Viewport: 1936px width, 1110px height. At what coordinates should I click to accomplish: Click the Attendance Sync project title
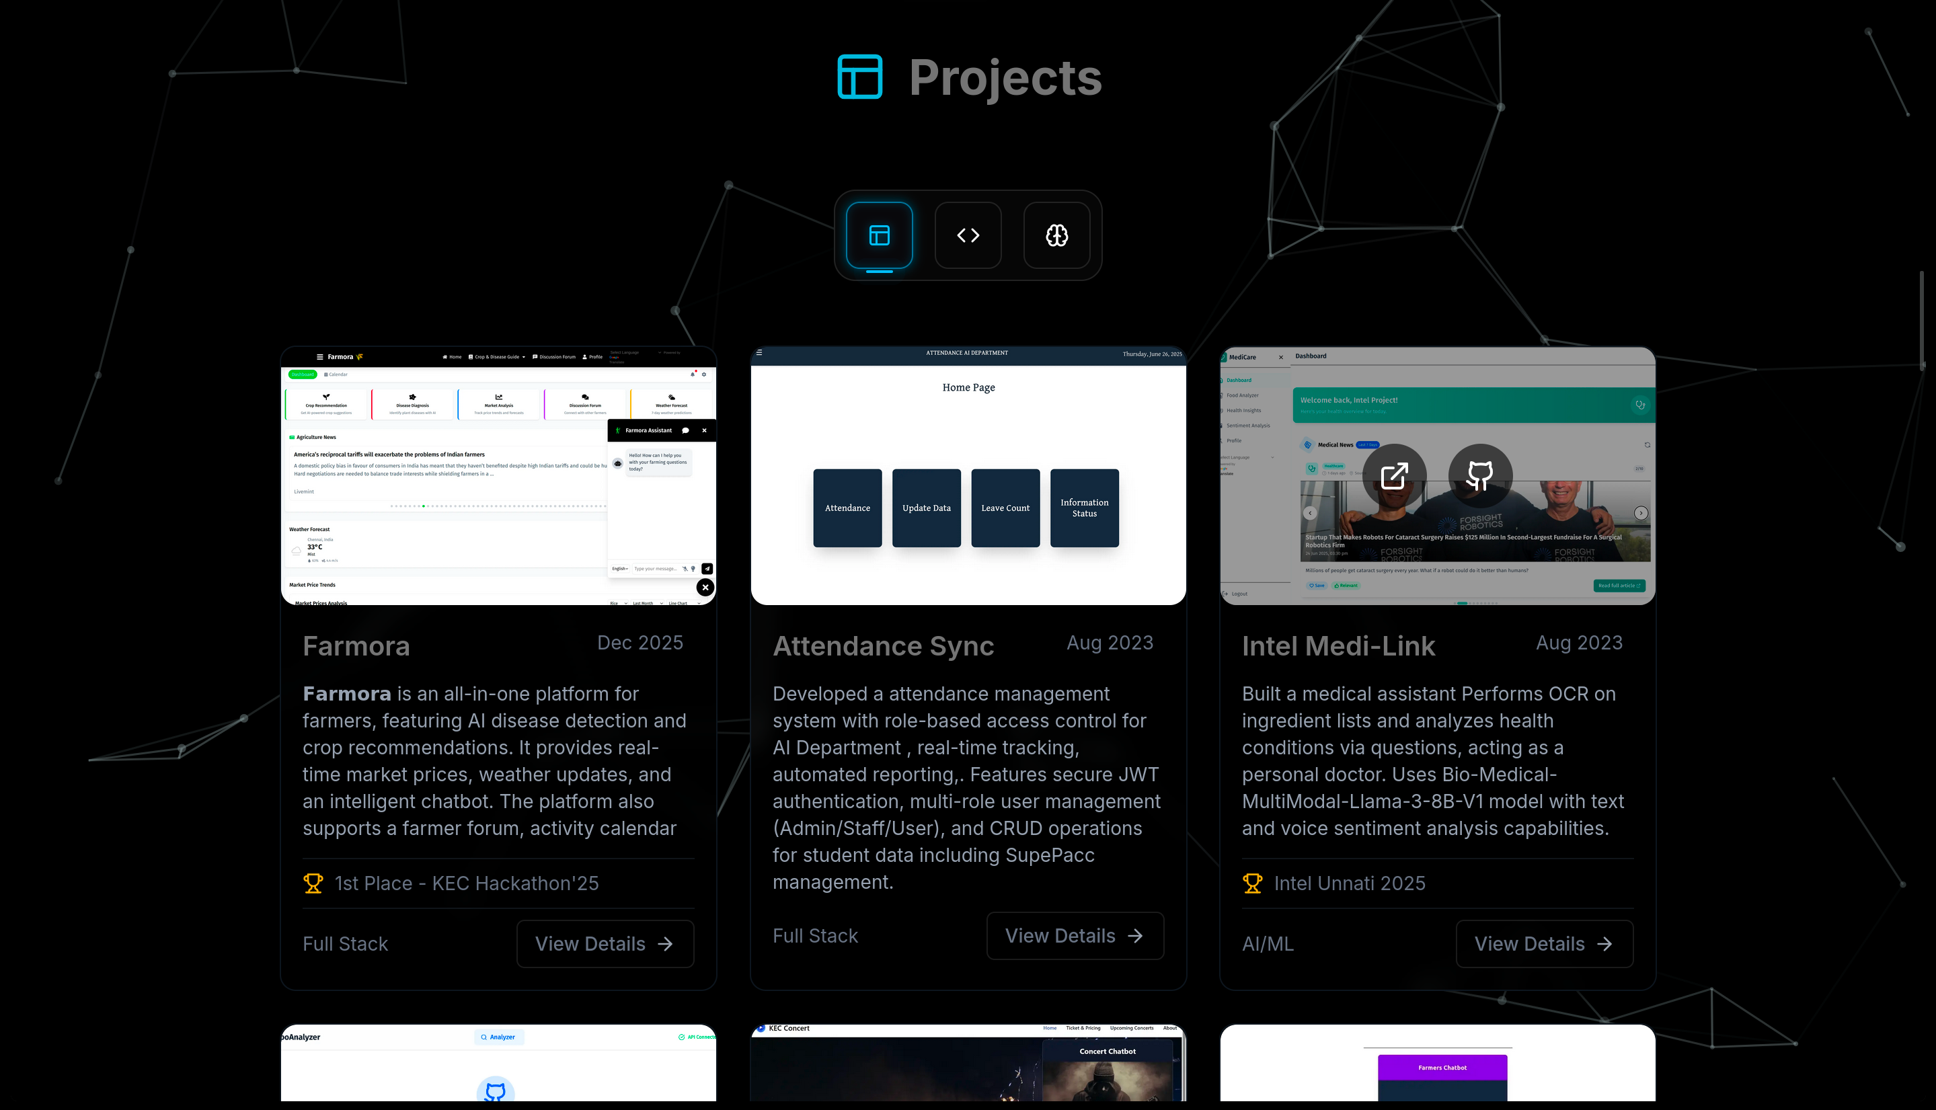point(883,645)
